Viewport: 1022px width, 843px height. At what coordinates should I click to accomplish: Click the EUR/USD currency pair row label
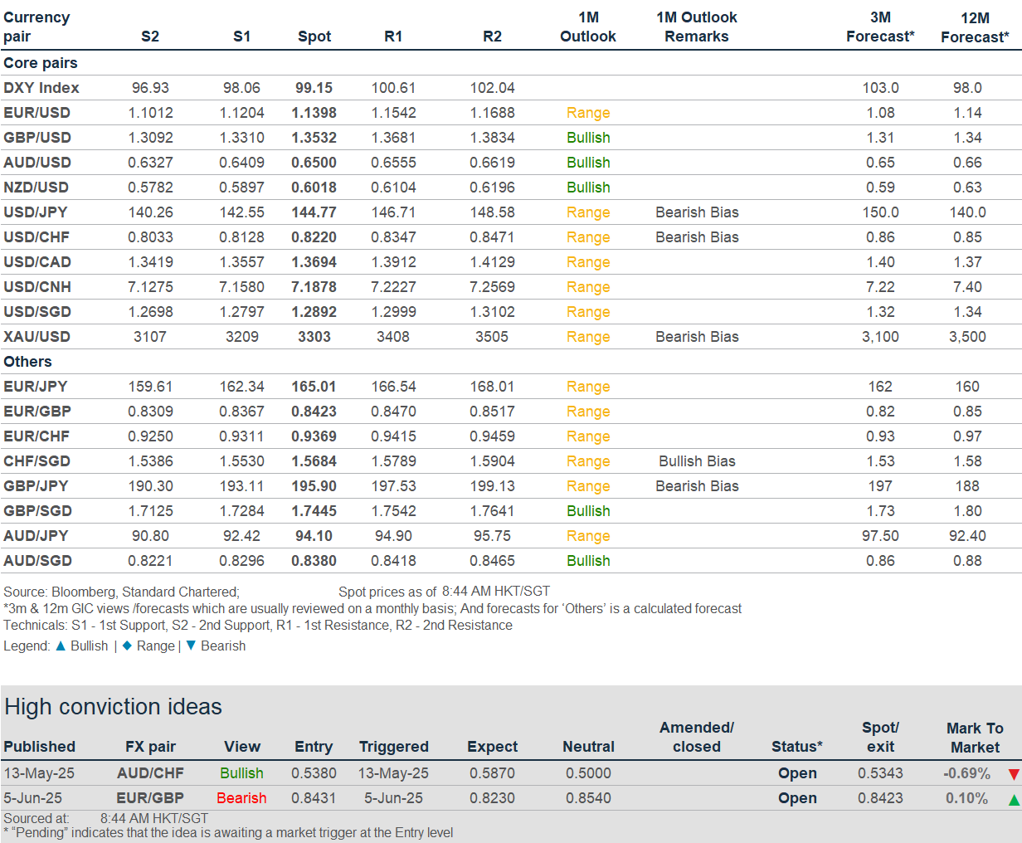36,113
